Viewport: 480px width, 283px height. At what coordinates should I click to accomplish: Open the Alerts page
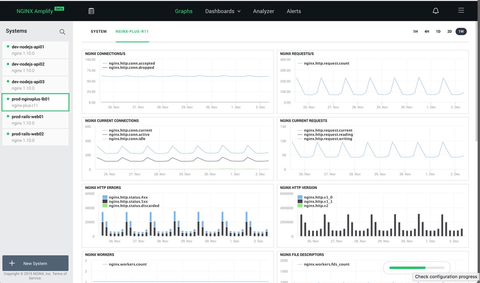294,11
